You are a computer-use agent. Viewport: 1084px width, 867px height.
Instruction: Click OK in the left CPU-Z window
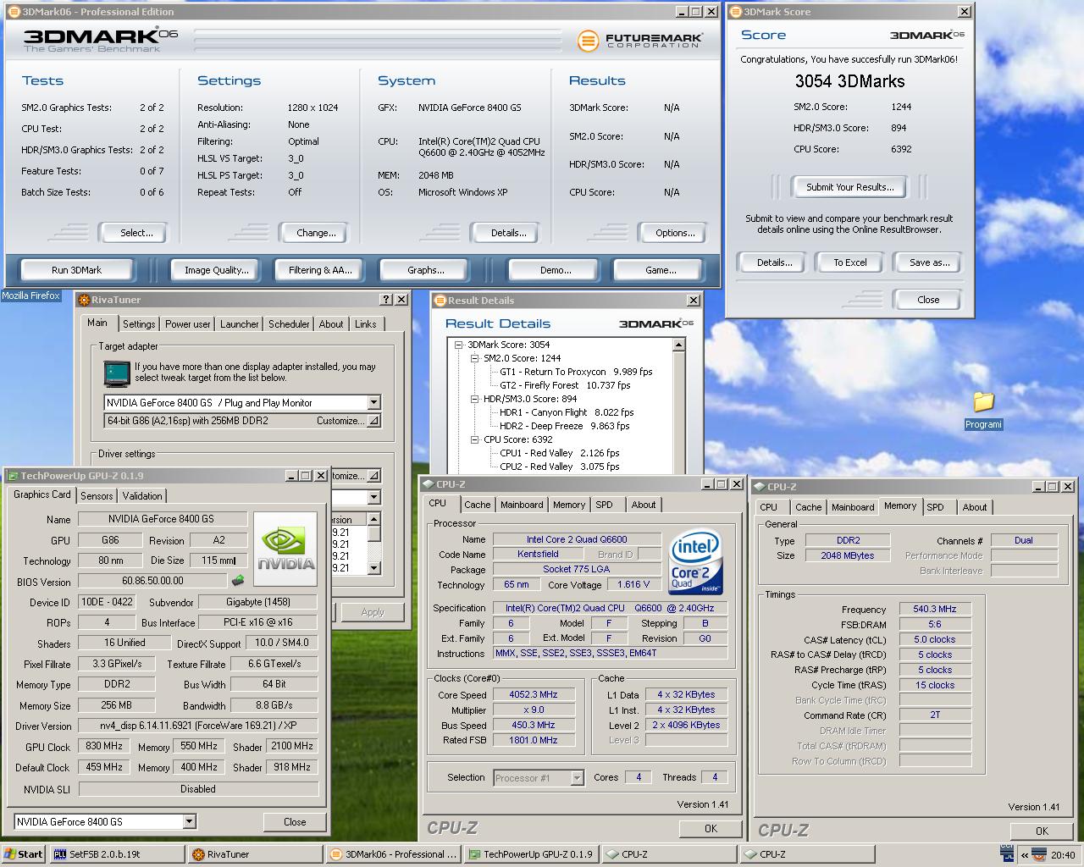click(711, 829)
